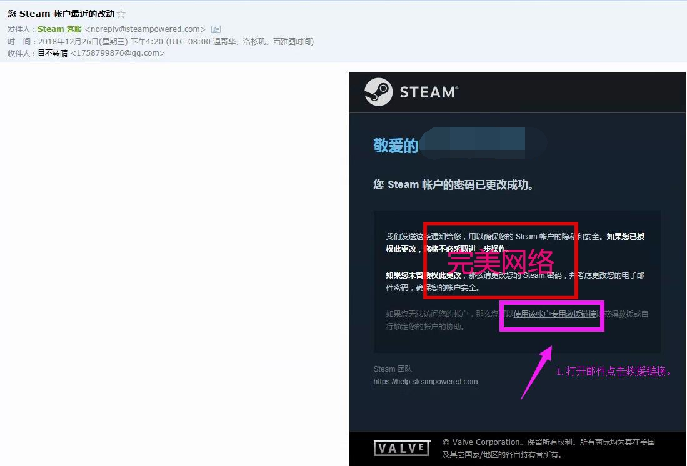Click the heading 您 Steam 帐户的密码已更改成功
The image size is (687, 466).
point(453,184)
